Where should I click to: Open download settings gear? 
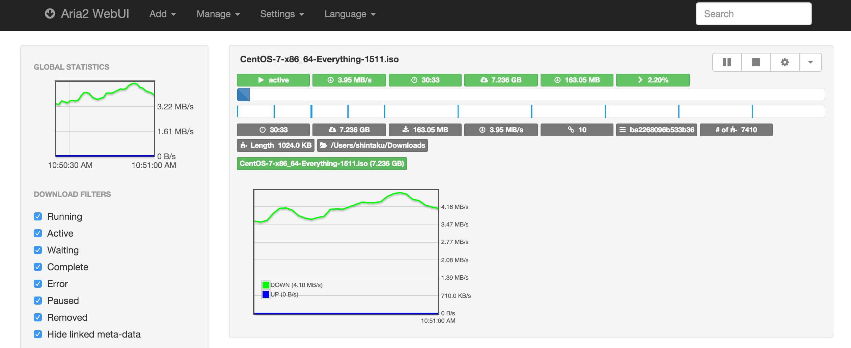pos(785,62)
